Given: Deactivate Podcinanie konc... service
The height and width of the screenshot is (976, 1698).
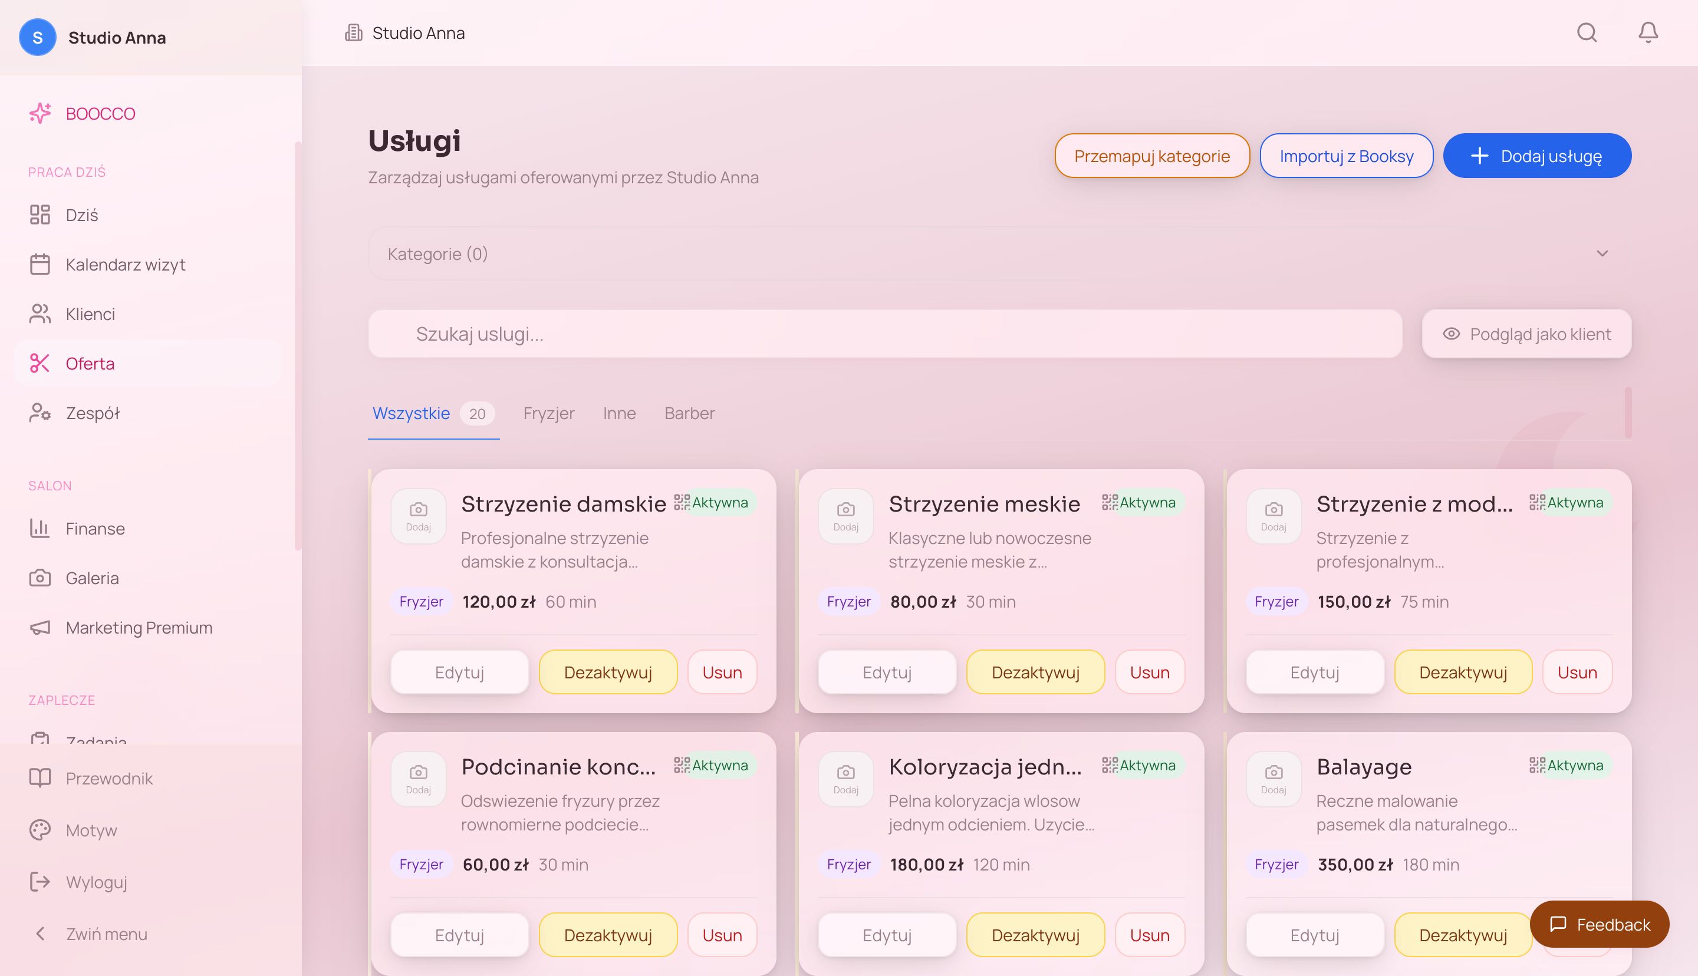Looking at the screenshot, I should [x=608, y=934].
